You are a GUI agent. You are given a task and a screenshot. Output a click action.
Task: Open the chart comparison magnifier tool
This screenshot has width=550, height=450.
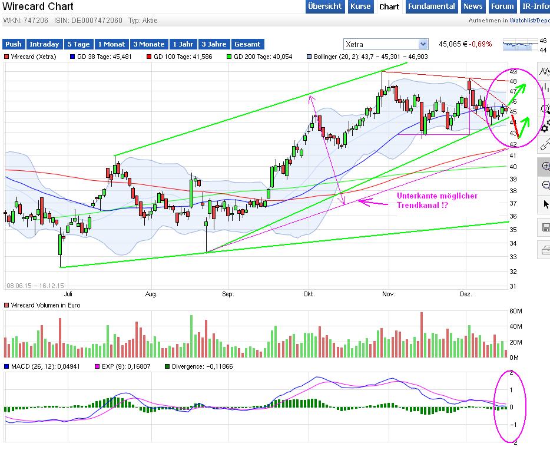(x=544, y=109)
